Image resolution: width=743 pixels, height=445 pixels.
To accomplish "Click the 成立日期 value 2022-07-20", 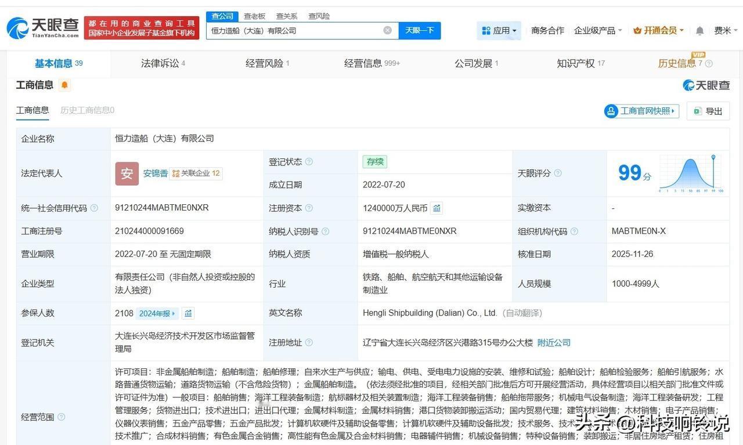I will [x=384, y=184].
